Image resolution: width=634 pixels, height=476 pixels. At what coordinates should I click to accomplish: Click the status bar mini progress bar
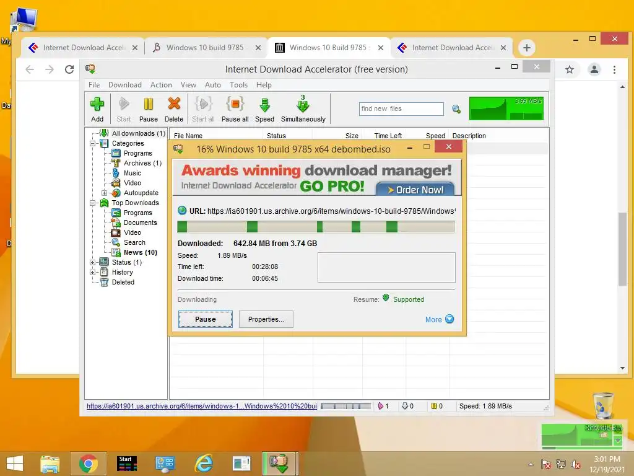click(x=345, y=406)
